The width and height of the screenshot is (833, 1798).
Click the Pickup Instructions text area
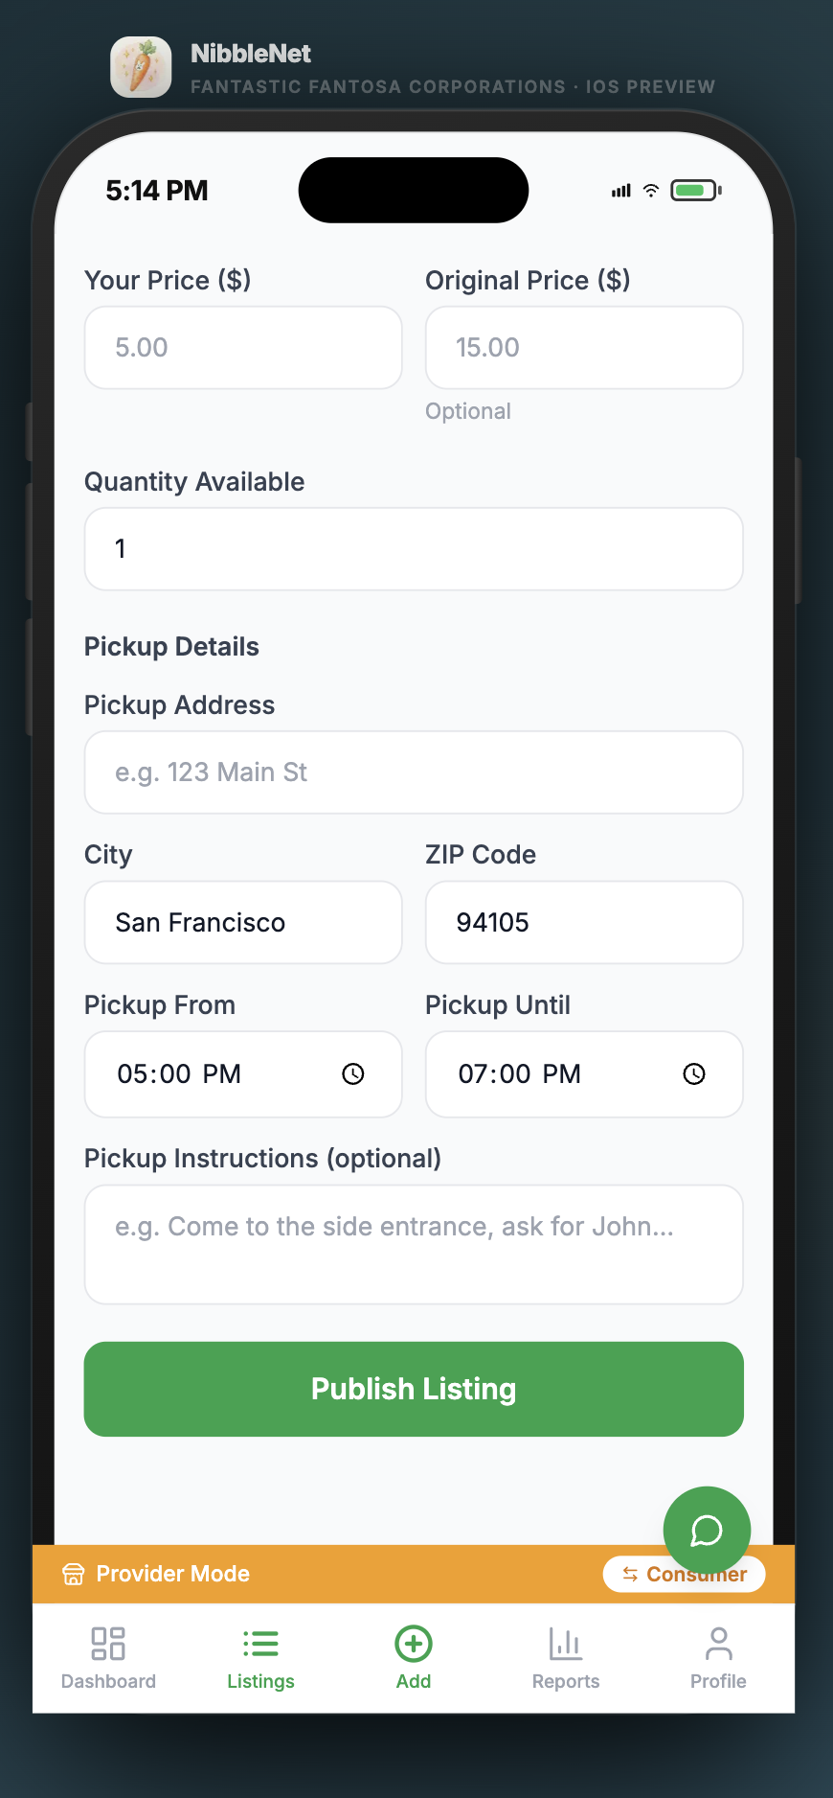[x=414, y=1244]
